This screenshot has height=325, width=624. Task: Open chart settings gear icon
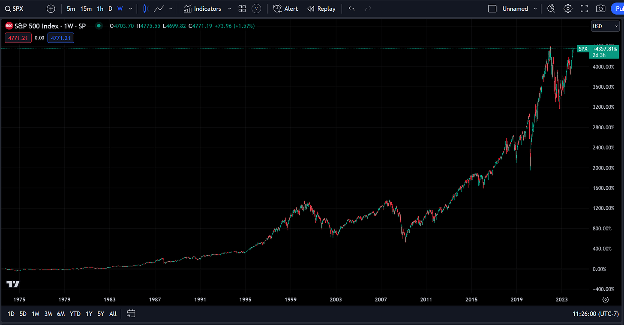(568, 9)
